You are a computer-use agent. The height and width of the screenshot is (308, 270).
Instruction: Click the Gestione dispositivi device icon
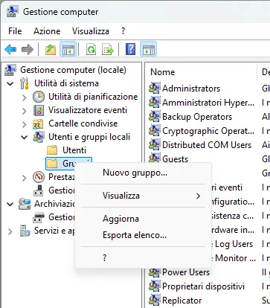point(39,190)
